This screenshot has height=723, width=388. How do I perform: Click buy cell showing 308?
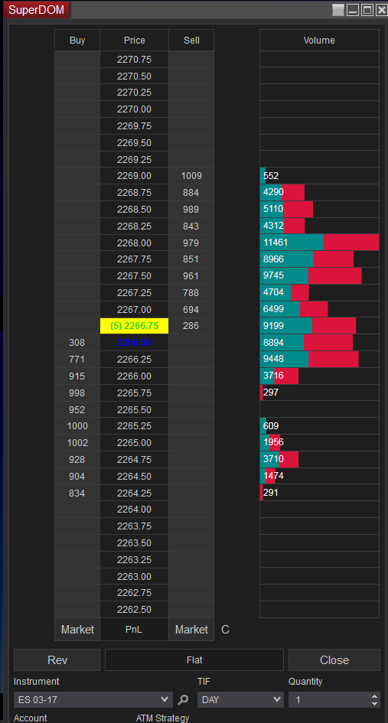77,343
